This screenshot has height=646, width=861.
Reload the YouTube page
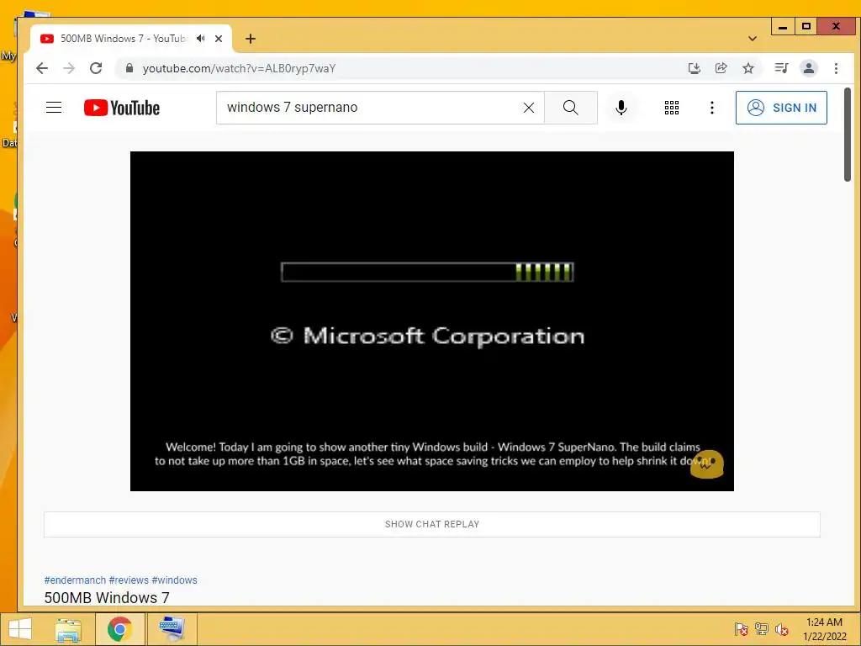point(96,68)
